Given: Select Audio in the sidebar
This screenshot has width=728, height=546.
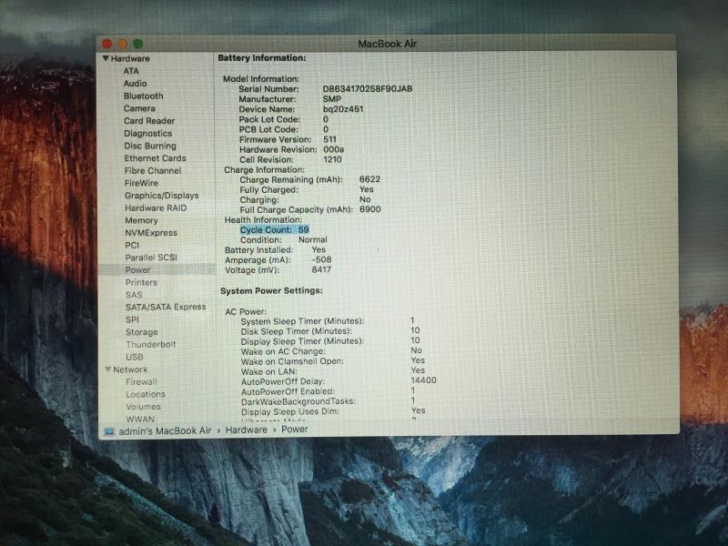Looking at the screenshot, I should (135, 84).
